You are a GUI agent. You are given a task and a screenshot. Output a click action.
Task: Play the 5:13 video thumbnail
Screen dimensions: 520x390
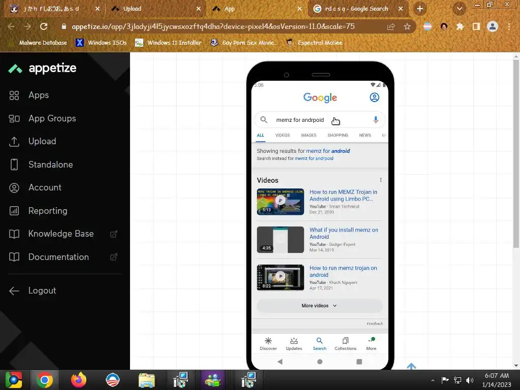click(280, 202)
